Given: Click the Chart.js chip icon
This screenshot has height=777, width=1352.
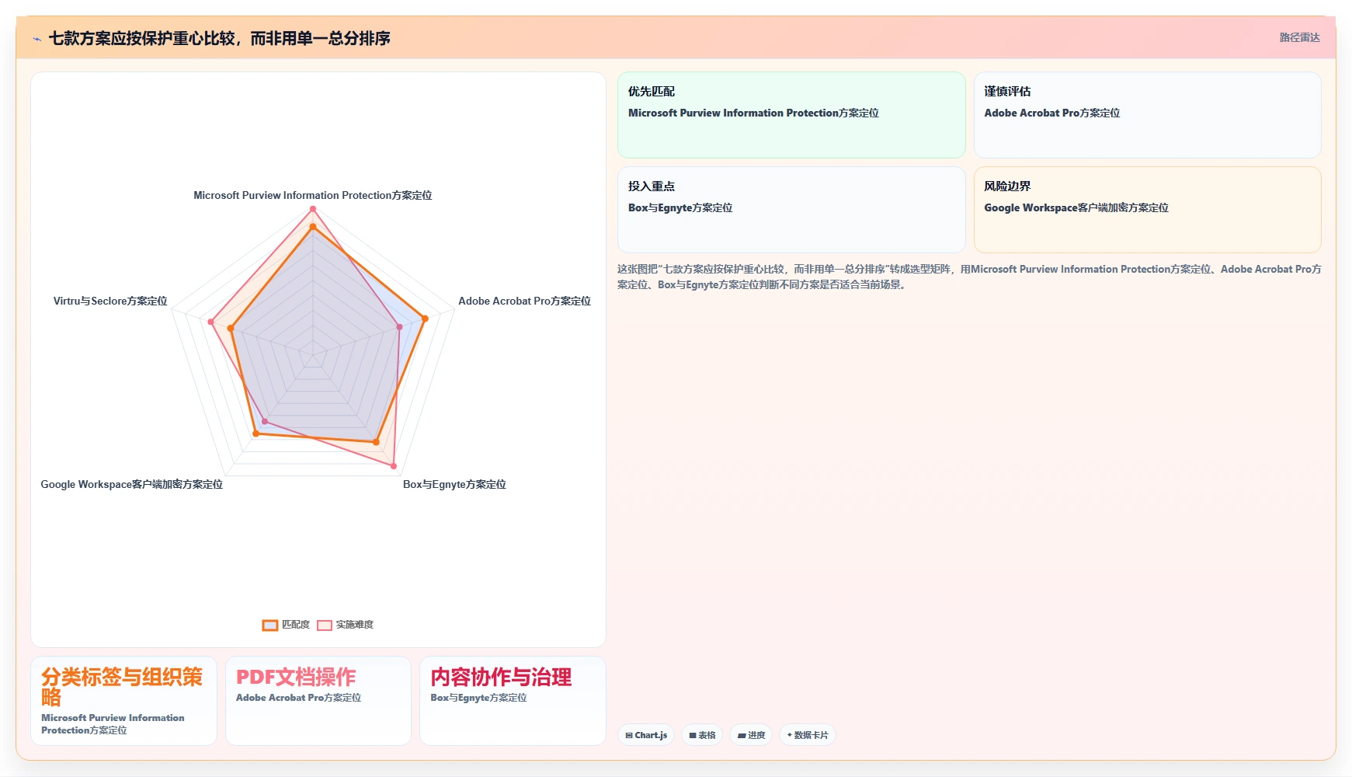Looking at the screenshot, I should pos(629,735).
